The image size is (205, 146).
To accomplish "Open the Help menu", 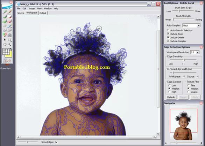I will [x=56, y=8].
